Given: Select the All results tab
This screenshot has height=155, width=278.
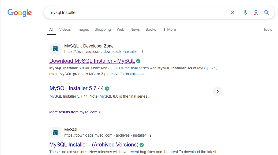Looking at the screenshot, I should click(x=51, y=30).
